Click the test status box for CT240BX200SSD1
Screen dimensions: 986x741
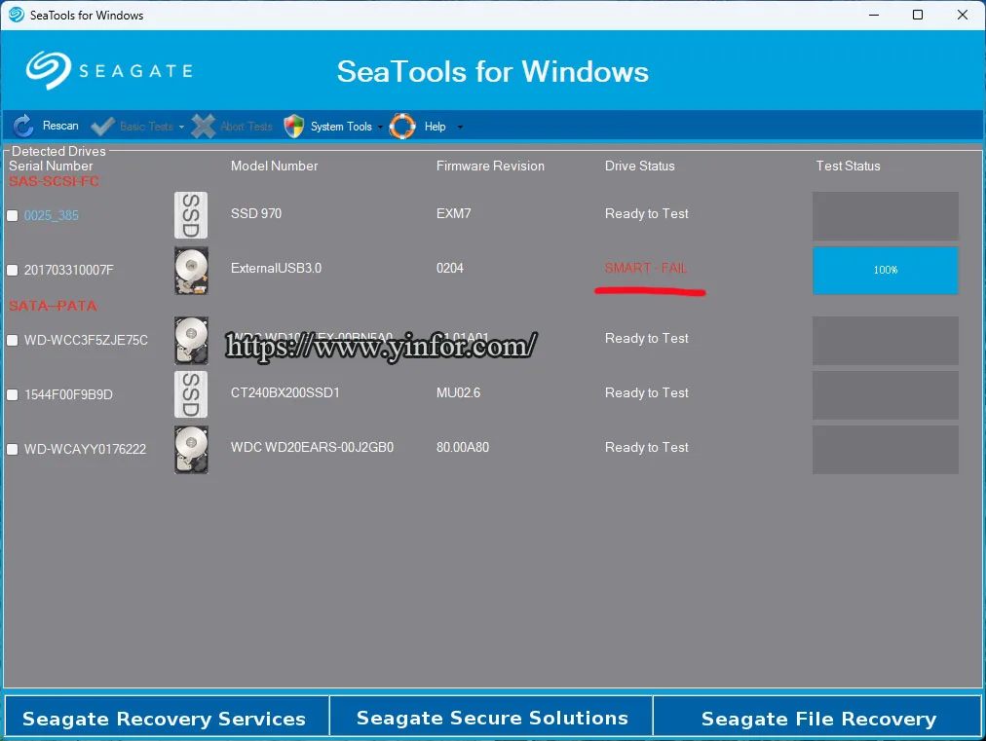(886, 394)
